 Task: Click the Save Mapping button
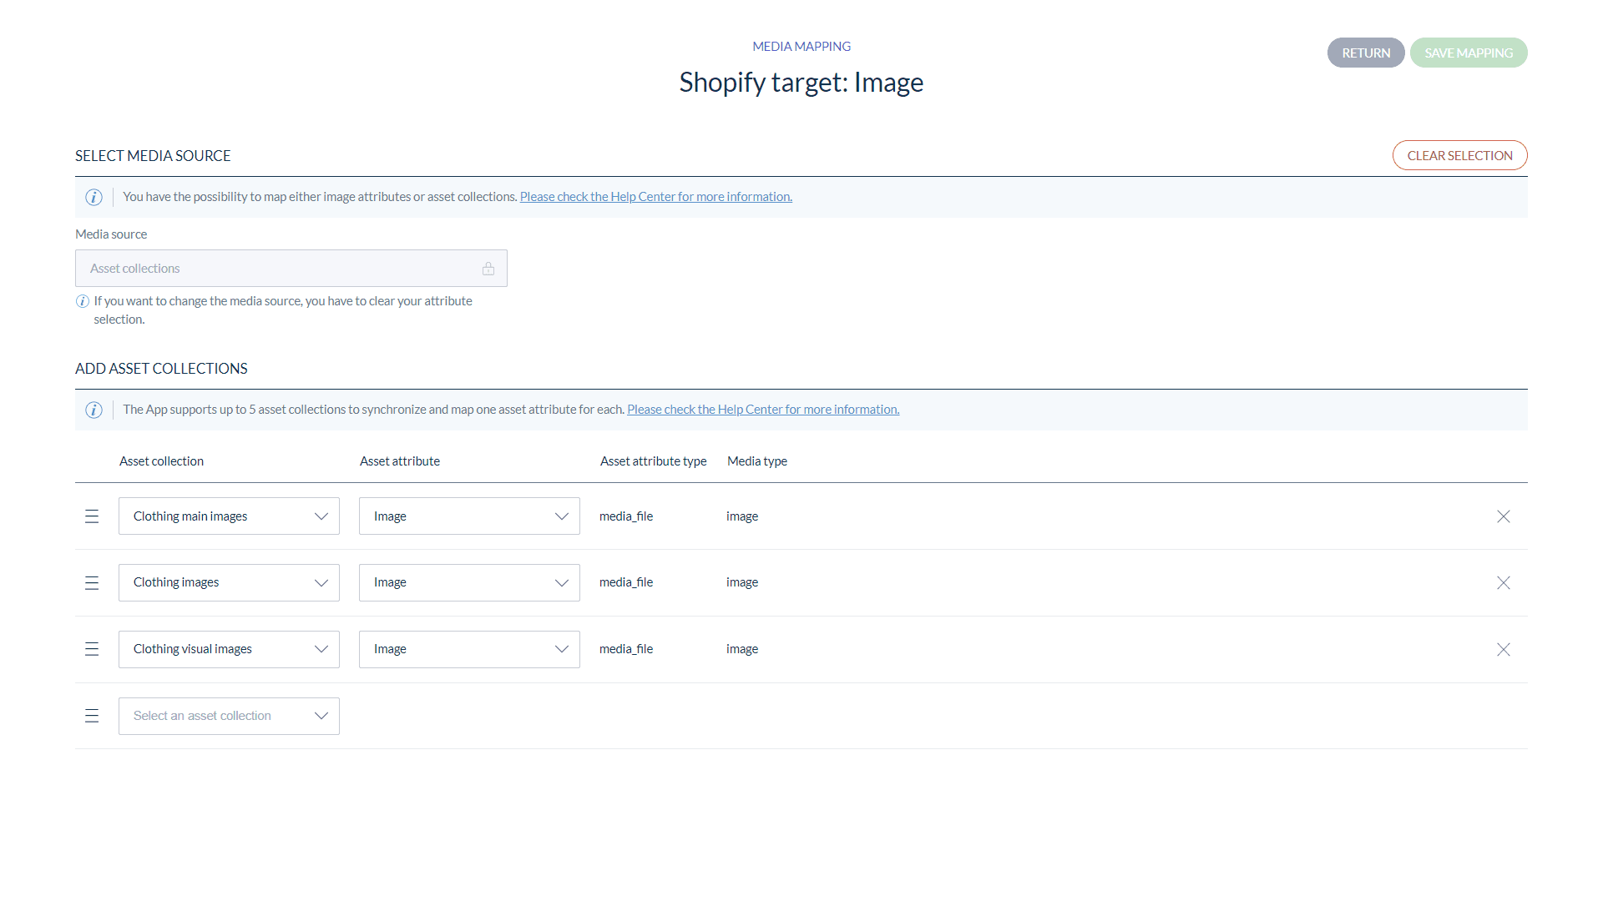(x=1469, y=53)
